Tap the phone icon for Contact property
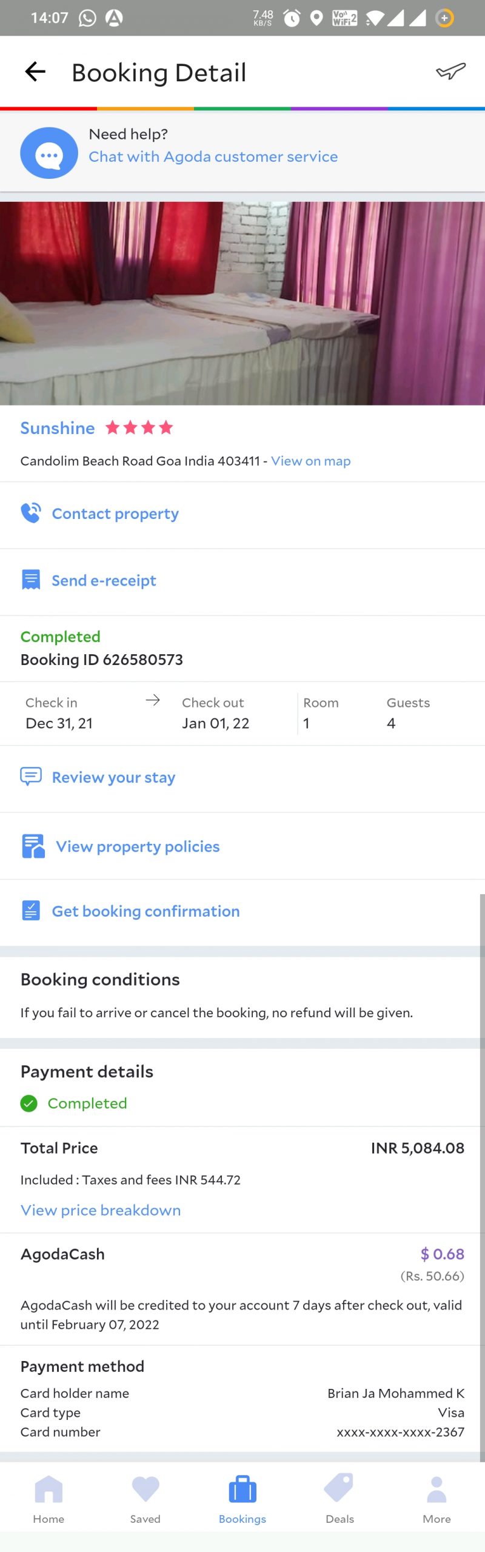 (31, 513)
